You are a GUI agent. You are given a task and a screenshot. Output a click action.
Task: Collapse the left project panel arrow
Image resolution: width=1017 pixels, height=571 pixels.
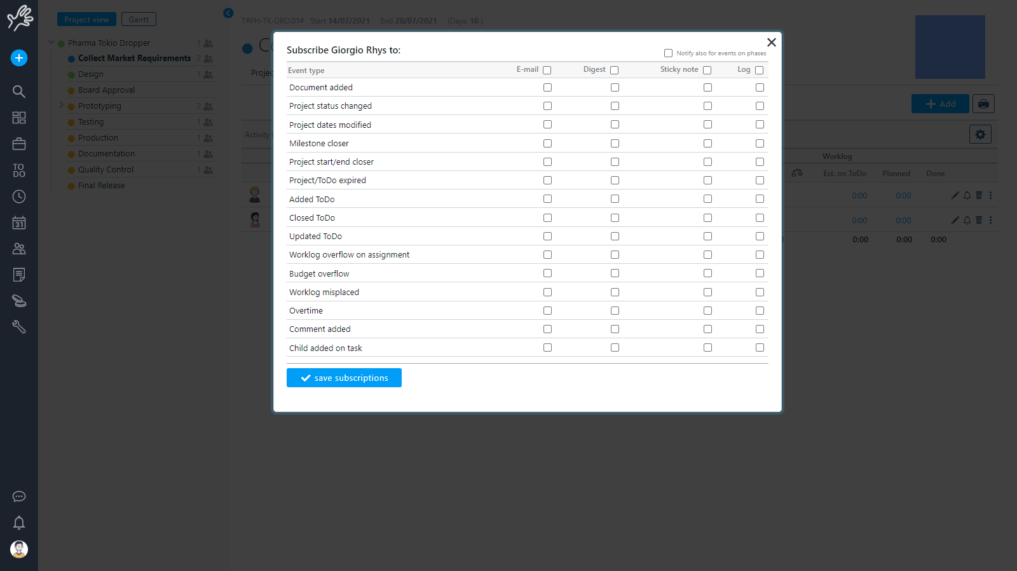[228, 13]
